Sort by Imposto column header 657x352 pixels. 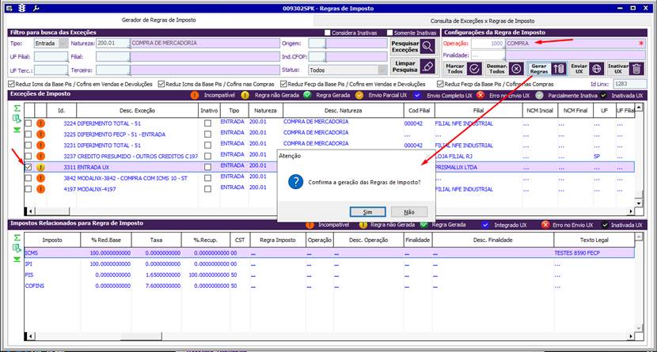pyautogui.click(x=52, y=240)
